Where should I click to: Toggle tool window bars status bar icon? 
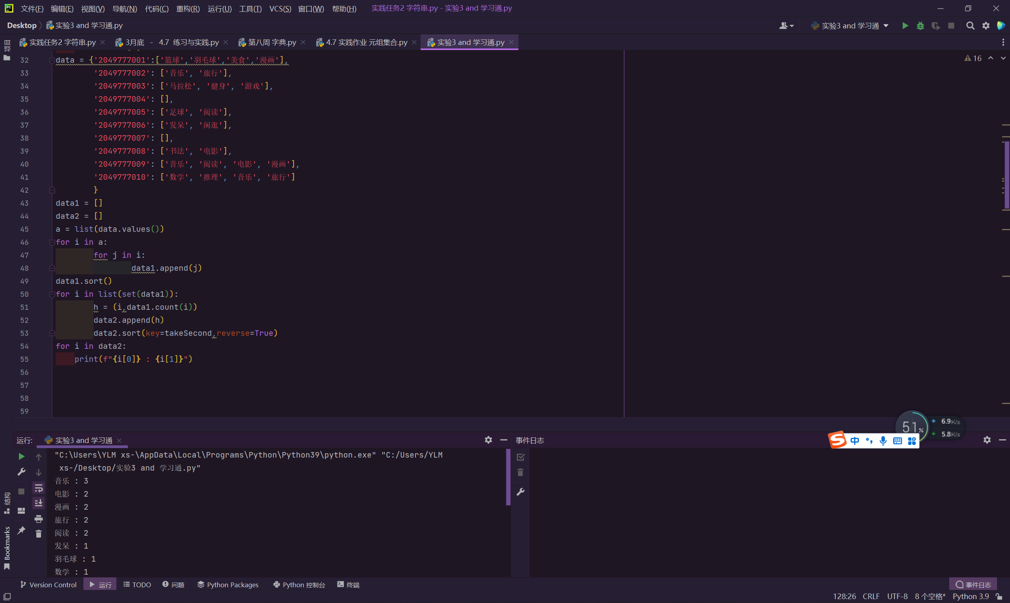7,597
